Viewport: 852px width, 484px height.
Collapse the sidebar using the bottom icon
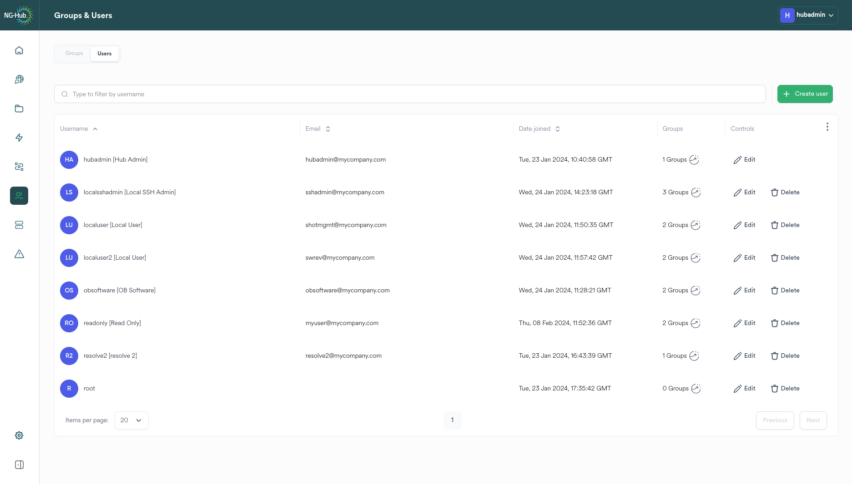pos(19,464)
